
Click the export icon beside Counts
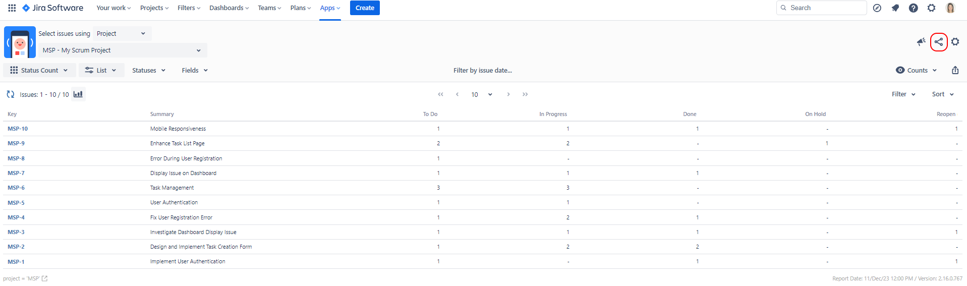pos(955,71)
